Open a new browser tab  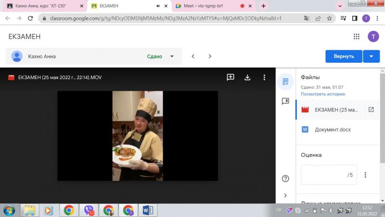coord(263,6)
